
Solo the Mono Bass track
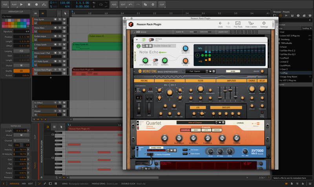pyautogui.click(x=60, y=28)
